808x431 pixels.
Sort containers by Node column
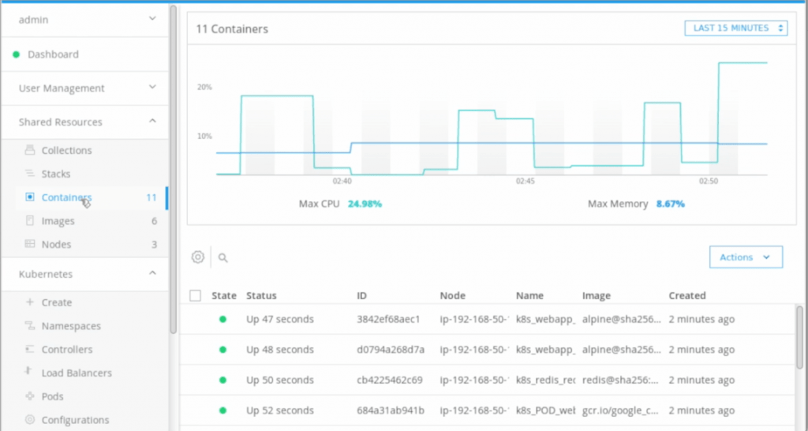tap(452, 295)
